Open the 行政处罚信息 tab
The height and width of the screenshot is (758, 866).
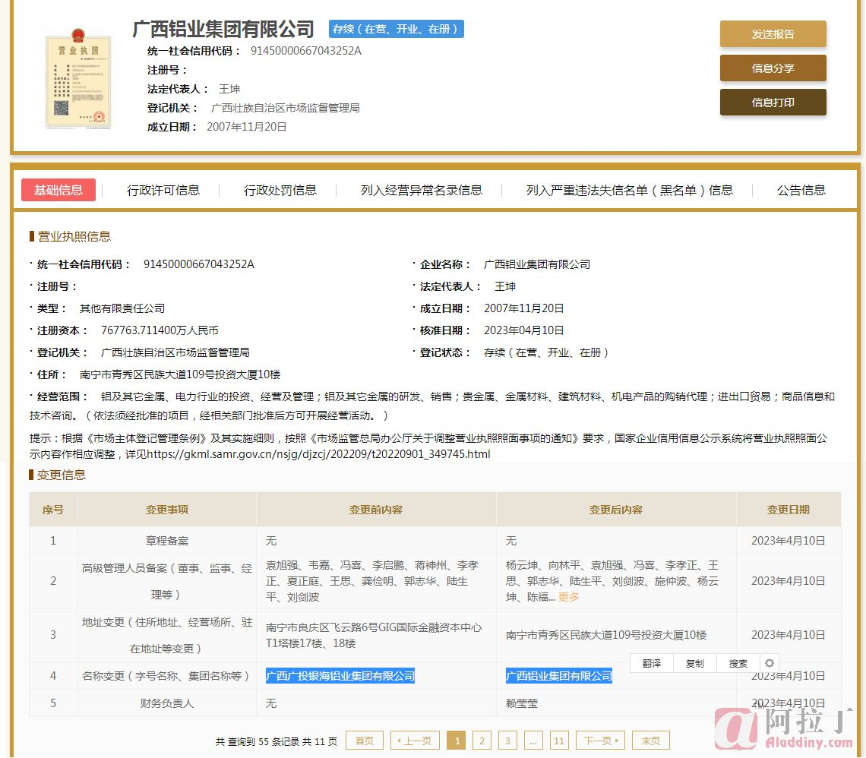click(280, 191)
